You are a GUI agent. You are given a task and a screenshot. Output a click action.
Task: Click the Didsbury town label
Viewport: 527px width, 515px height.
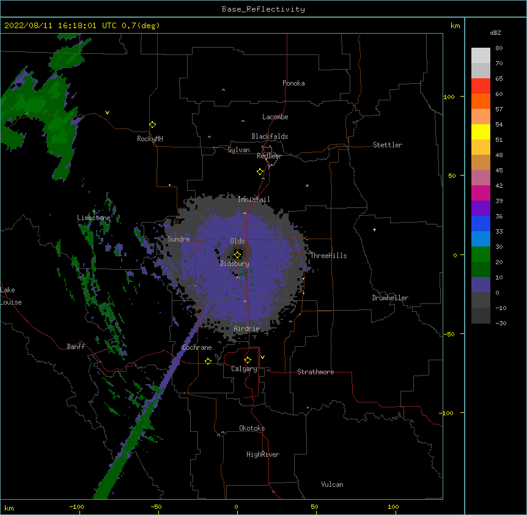click(234, 264)
